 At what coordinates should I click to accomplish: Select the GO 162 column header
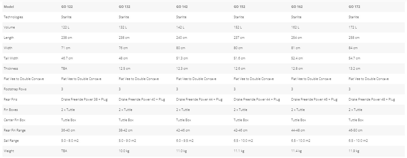click(x=297, y=7)
